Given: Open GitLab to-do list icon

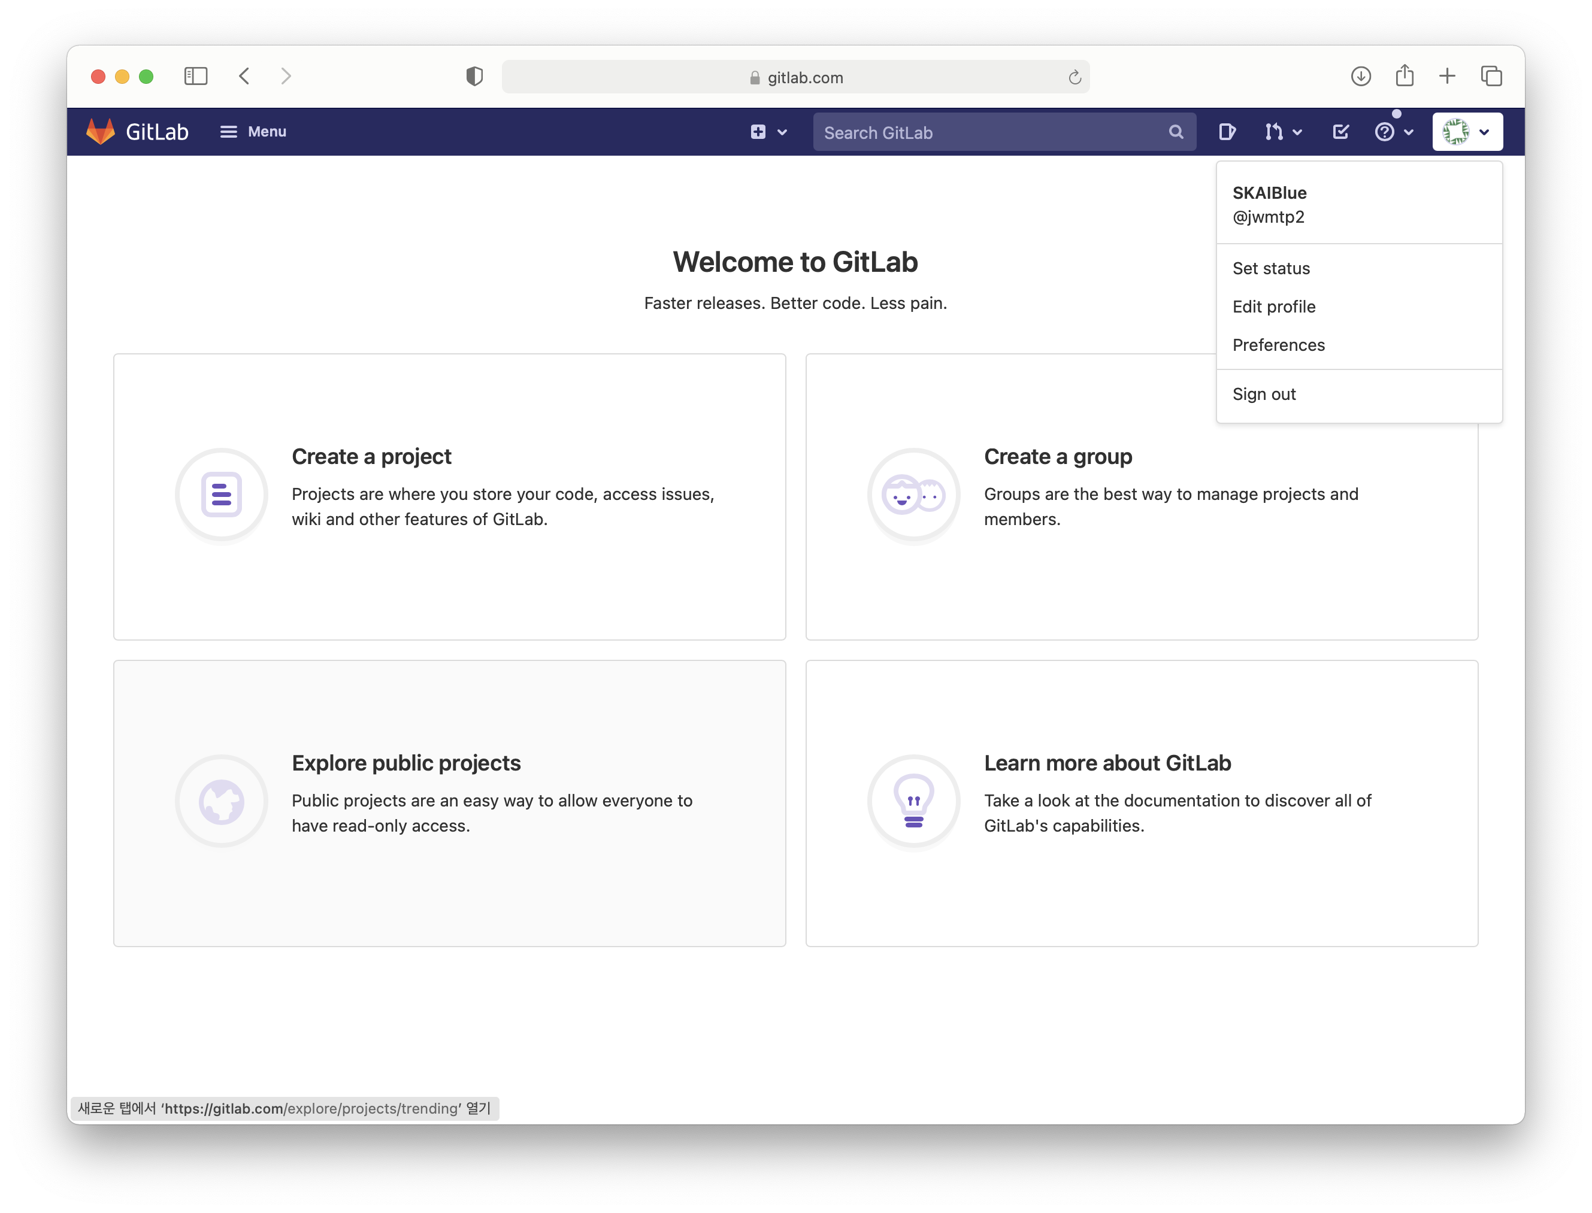Looking at the screenshot, I should (x=1340, y=131).
